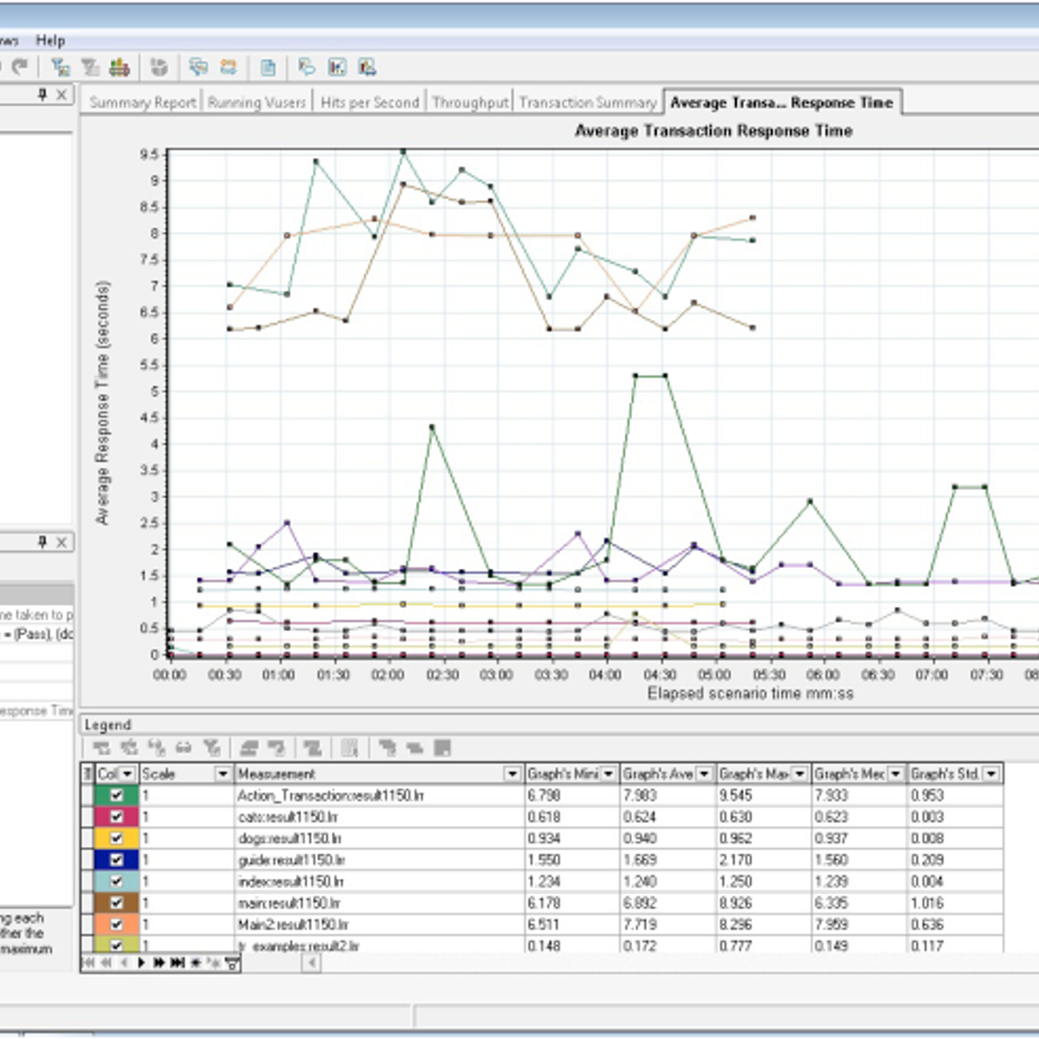Switch to the Transaction Summary tab
This screenshot has height=1039, width=1039.
click(588, 102)
